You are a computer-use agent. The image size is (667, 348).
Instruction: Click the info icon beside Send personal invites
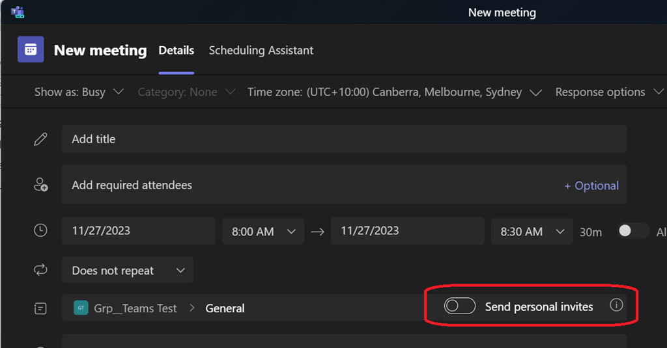616,305
